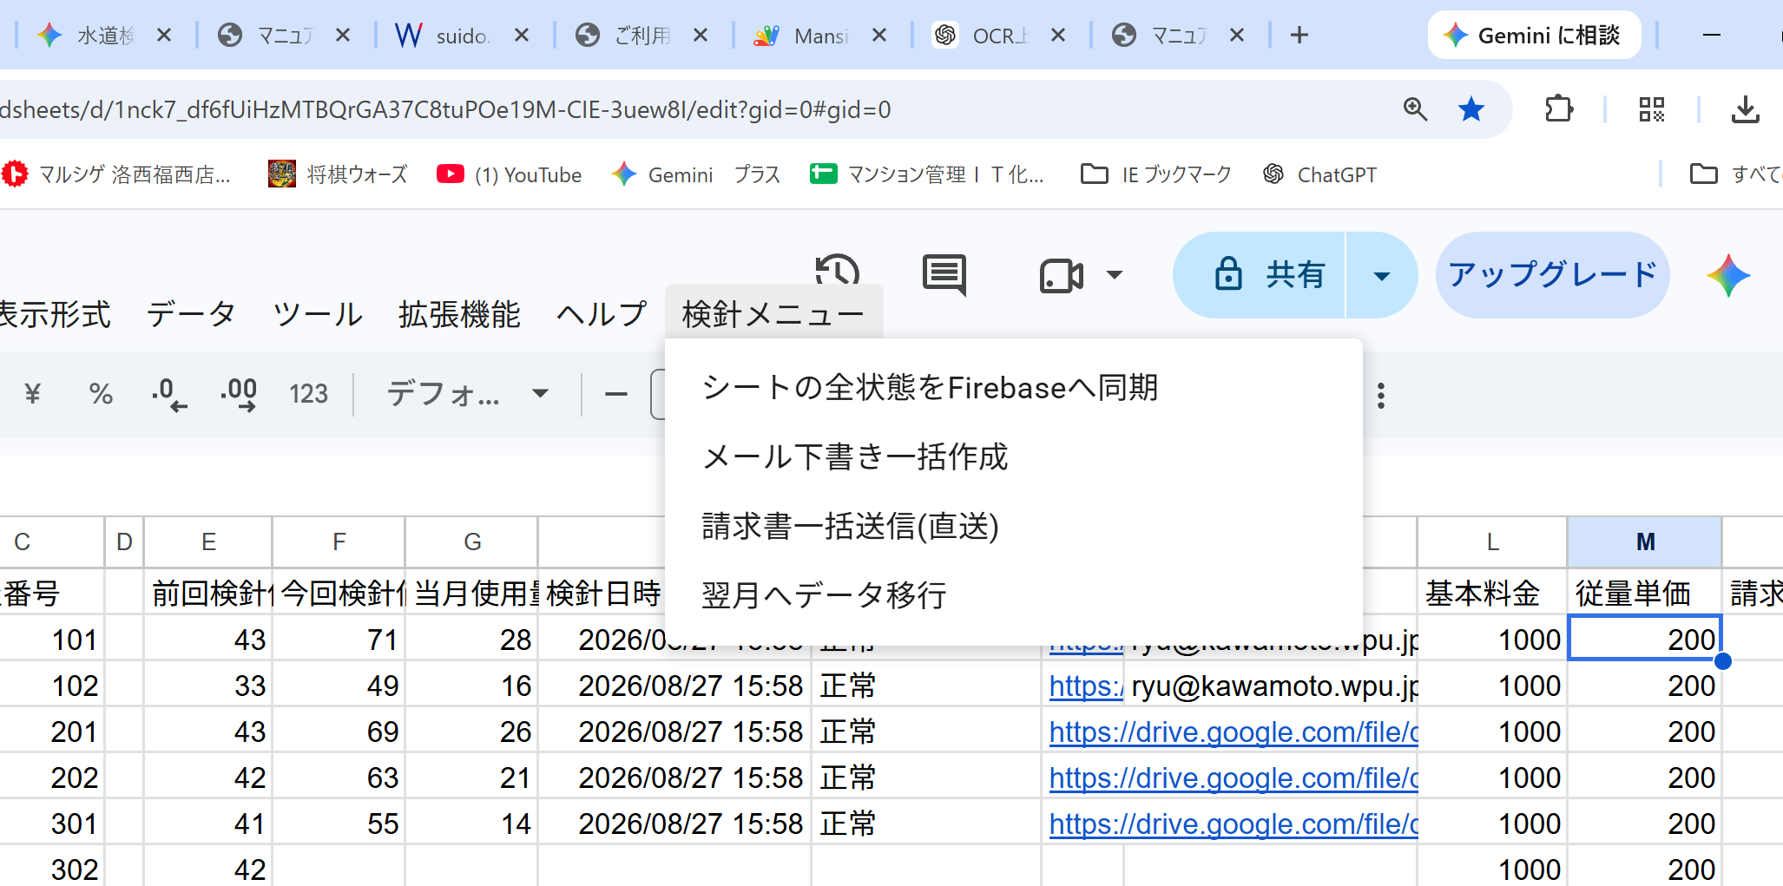Open version history clock icon
Screen dimensions: 1783x886
(x=838, y=272)
